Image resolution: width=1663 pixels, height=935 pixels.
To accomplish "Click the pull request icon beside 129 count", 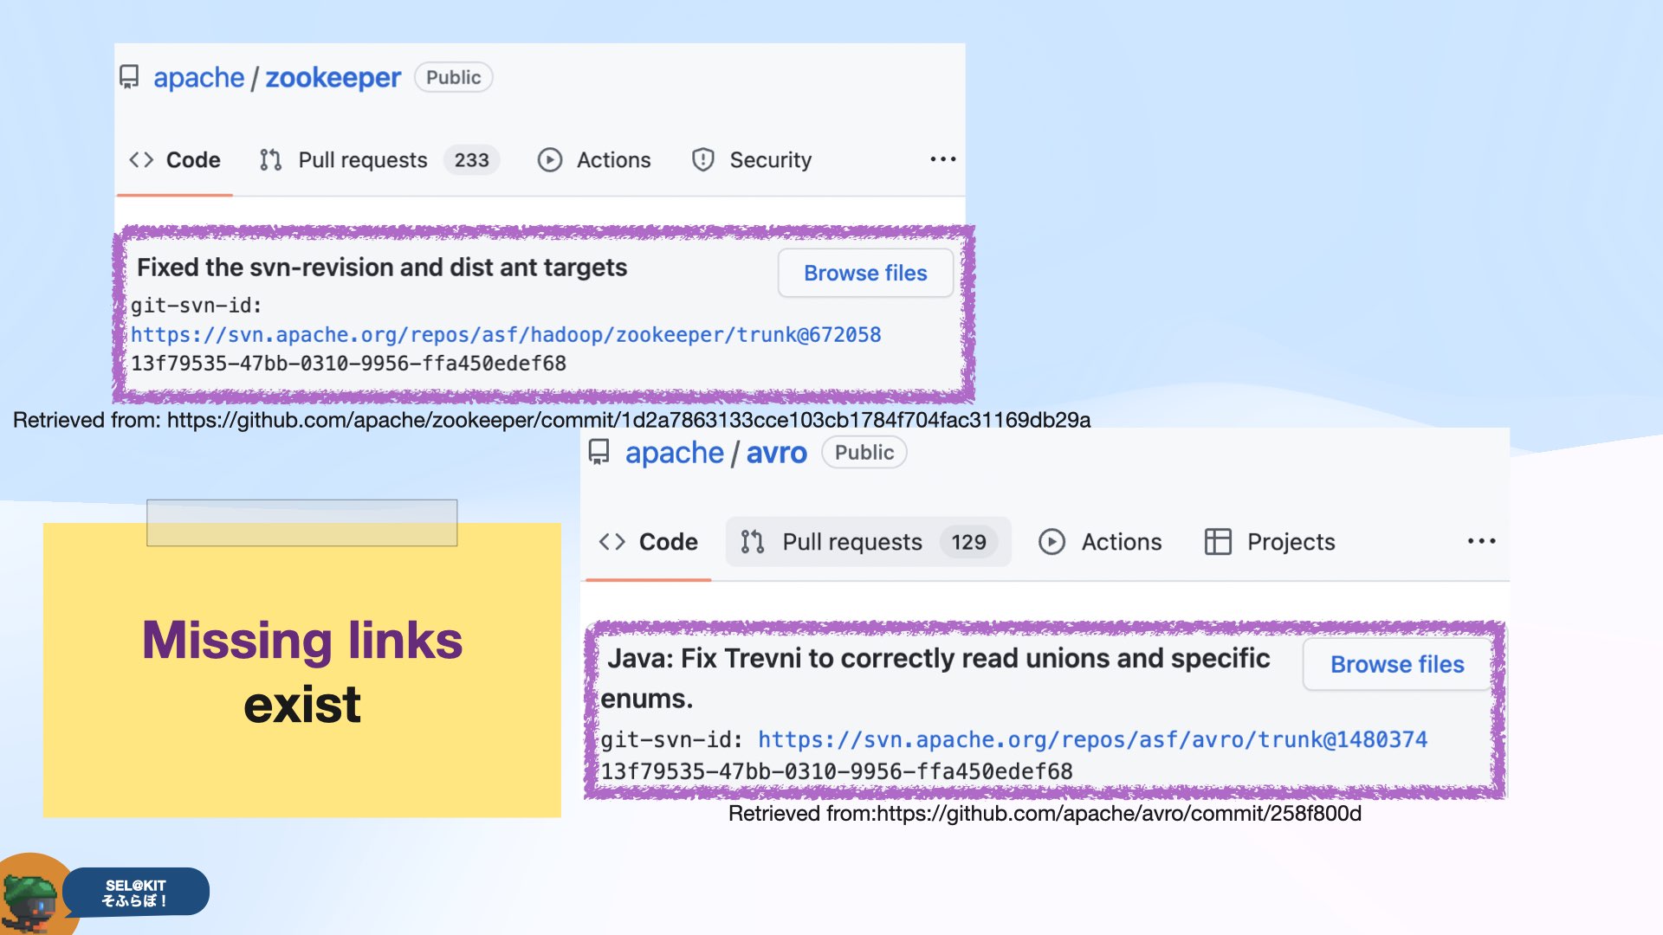I will tap(752, 542).
